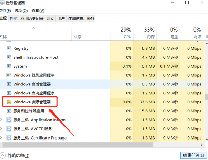
Task: Select Windows 资源管理器 process
Action: [32, 102]
